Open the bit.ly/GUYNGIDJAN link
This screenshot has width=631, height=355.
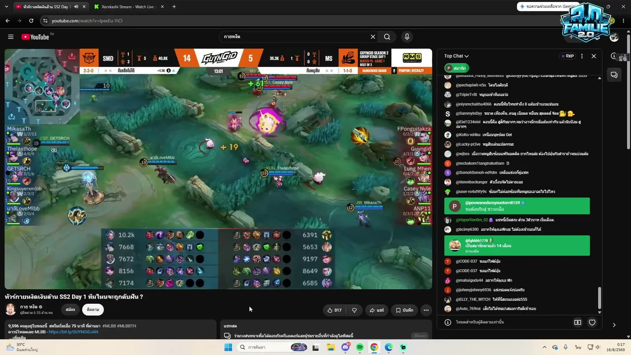(x=73, y=332)
